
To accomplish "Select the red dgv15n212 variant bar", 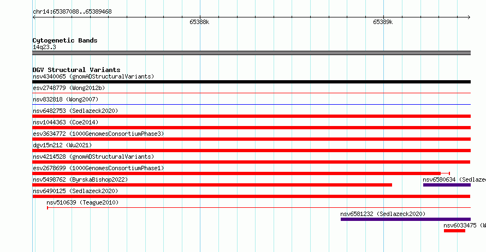I will coord(251,151).
